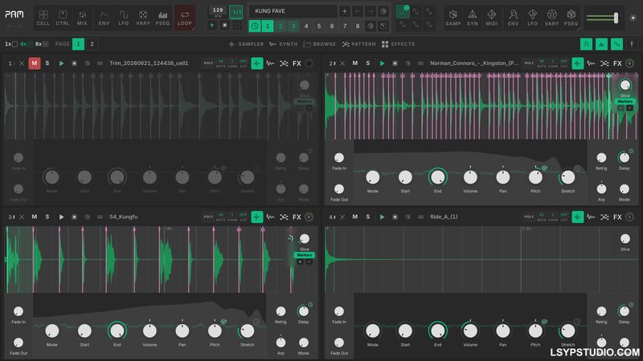Click the Volume knob in cell 3
Image resolution: width=643 pixels, height=361 pixels.
pyautogui.click(x=149, y=331)
